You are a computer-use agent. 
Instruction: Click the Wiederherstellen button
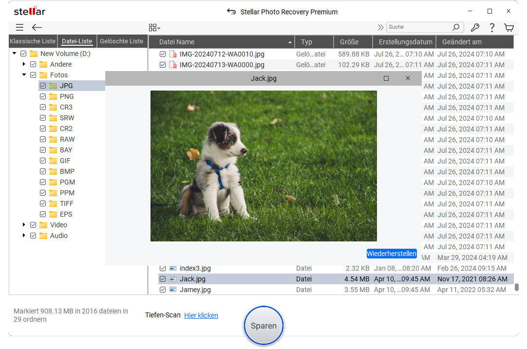pos(392,254)
